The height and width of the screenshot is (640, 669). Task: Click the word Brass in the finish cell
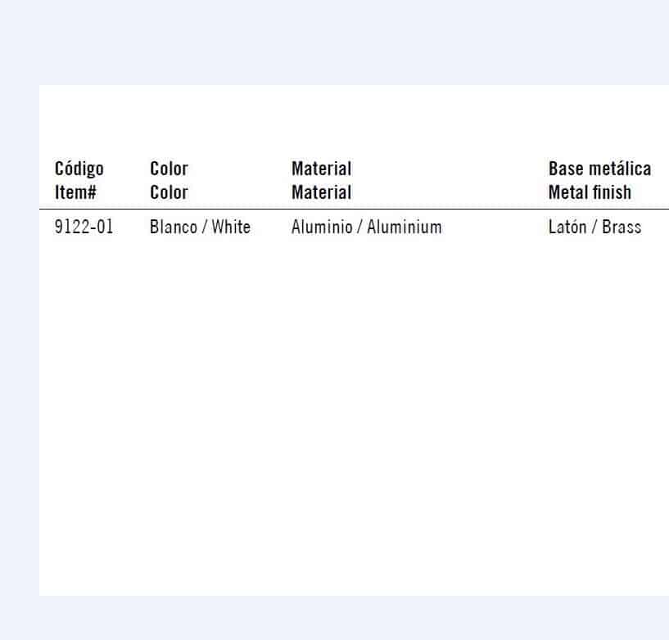622,227
